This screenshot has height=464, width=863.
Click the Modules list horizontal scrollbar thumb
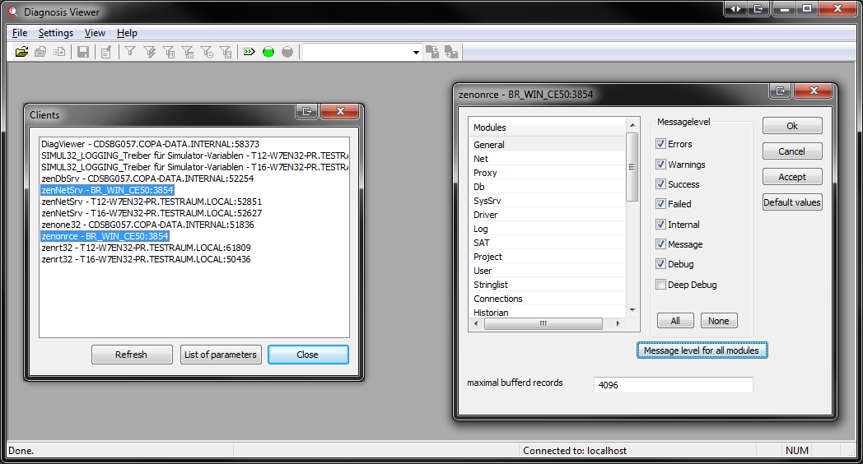point(543,324)
